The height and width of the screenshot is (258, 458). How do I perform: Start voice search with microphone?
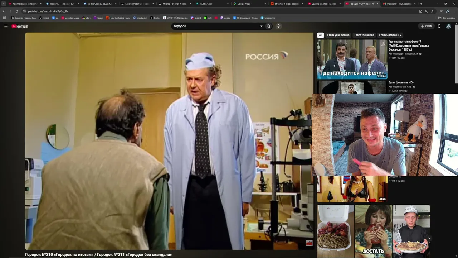(x=278, y=26)
